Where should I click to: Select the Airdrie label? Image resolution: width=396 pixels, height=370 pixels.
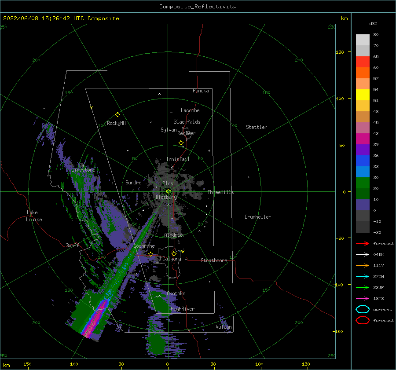click(173, 235)
